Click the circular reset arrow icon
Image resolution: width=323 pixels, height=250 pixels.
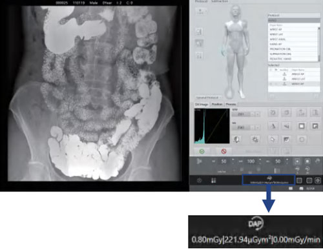click(x=302, y=140)
